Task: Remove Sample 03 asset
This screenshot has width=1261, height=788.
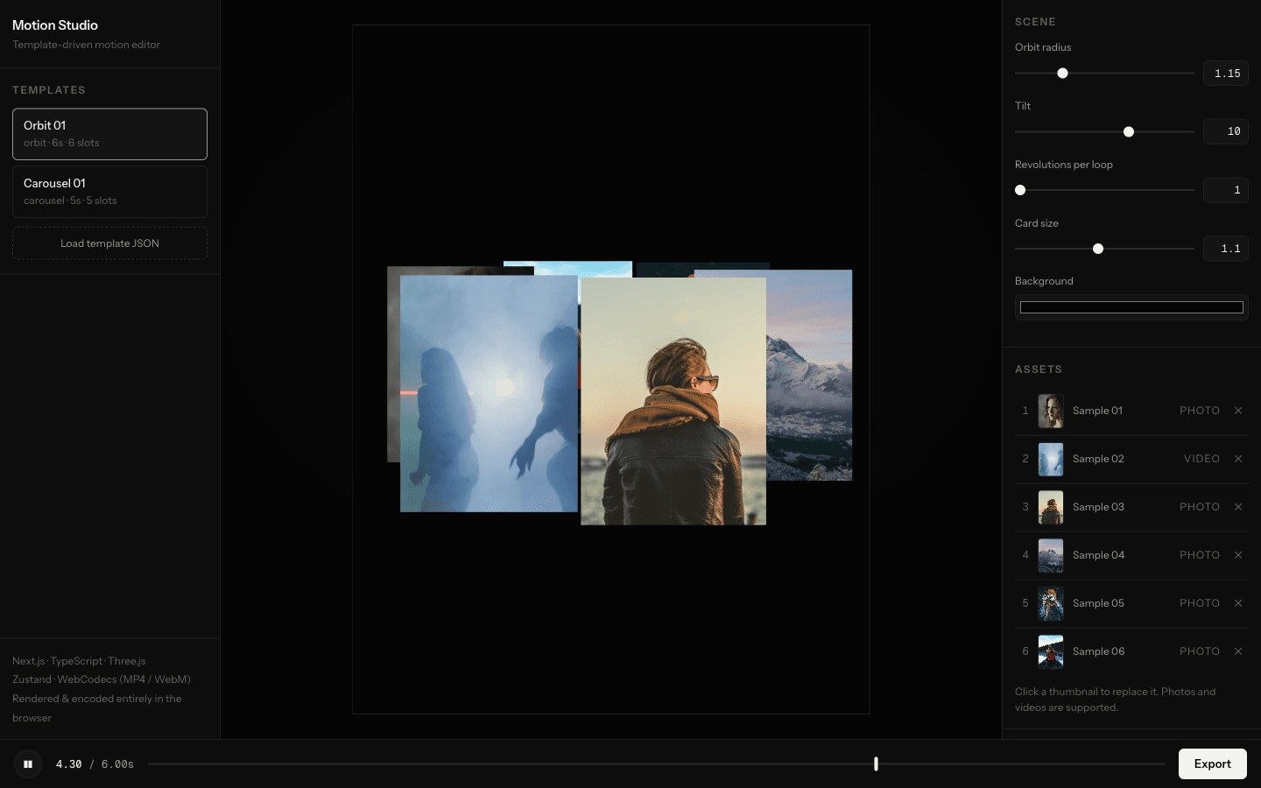Action: pyautogui.click(x=1238, y=507)
